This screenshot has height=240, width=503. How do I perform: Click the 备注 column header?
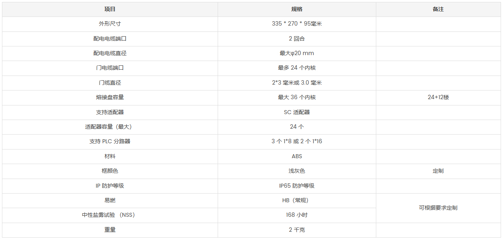tap(438, 9)
